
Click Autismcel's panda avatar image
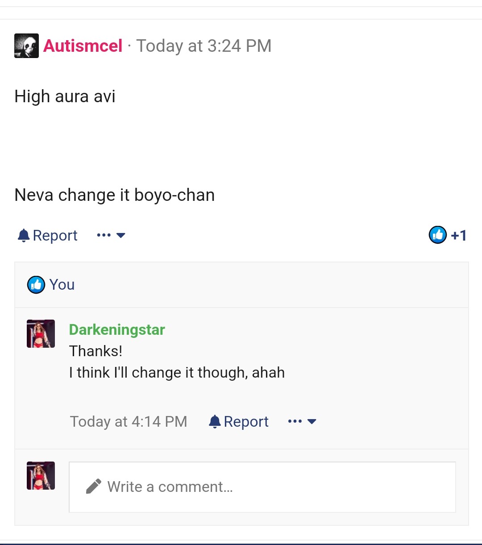click(26, 46)
